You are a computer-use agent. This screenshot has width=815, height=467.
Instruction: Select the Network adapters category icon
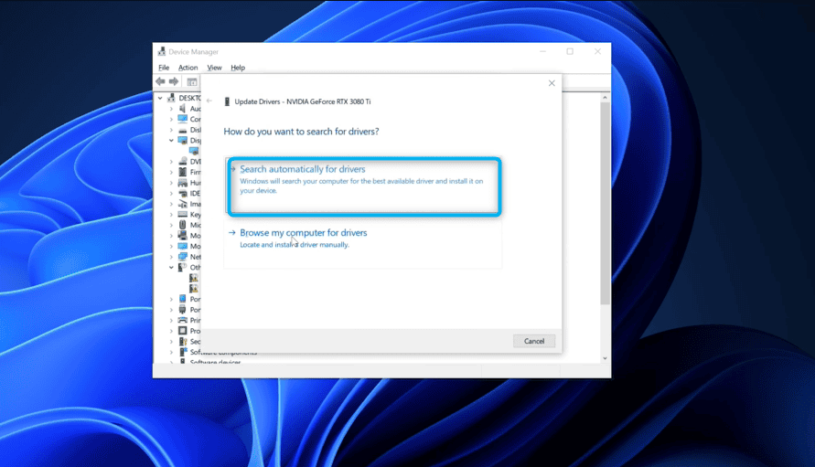coord(182,257)
